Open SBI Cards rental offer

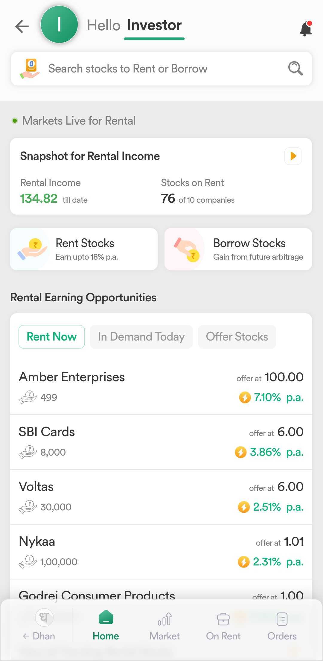click(x=161, y=442)
